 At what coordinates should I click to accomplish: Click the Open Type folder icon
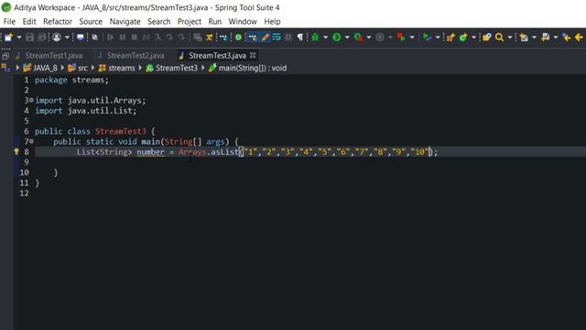(486, 37)
